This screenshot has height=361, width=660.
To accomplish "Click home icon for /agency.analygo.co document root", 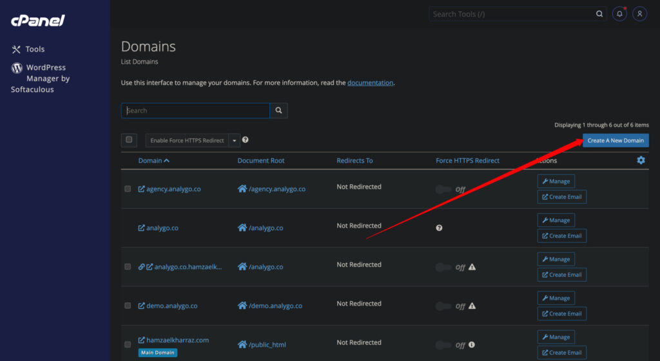I will pyautogui.click(x=242, y=189).
